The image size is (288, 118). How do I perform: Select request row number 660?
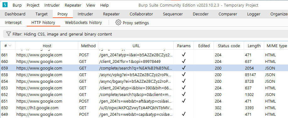click(144, 61)
